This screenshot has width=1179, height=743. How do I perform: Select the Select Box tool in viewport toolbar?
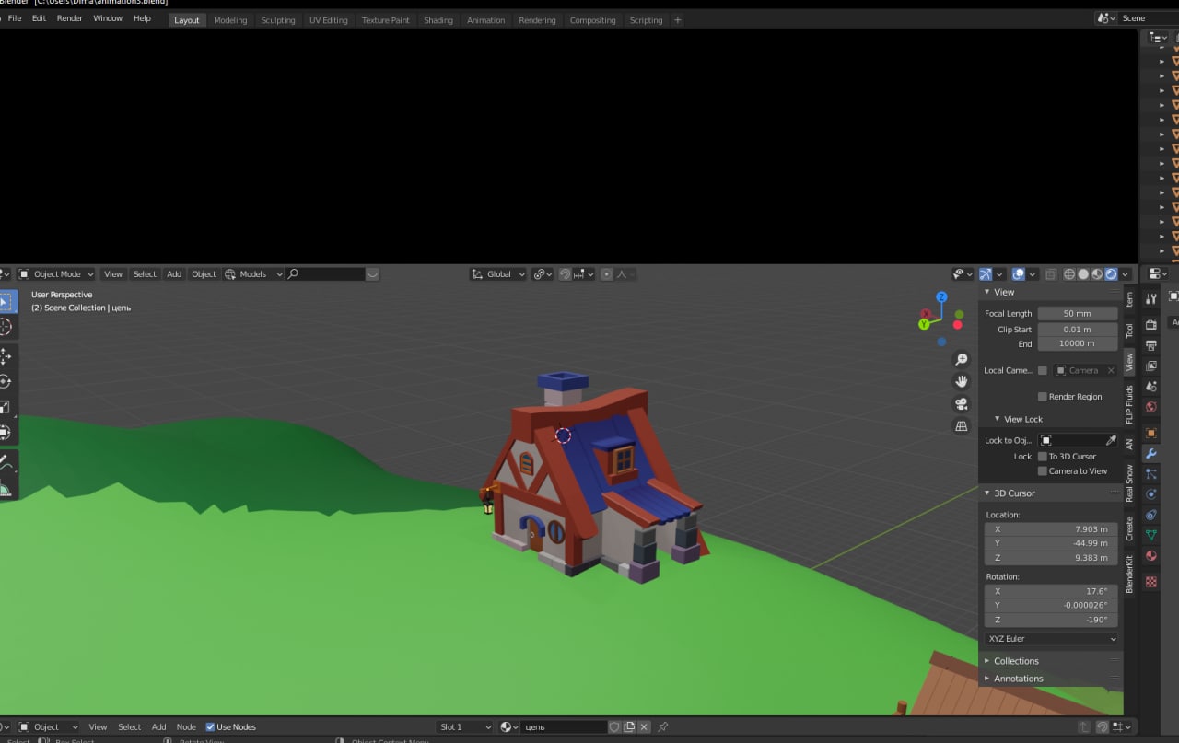pyautogui.click(x=5, y=301)
